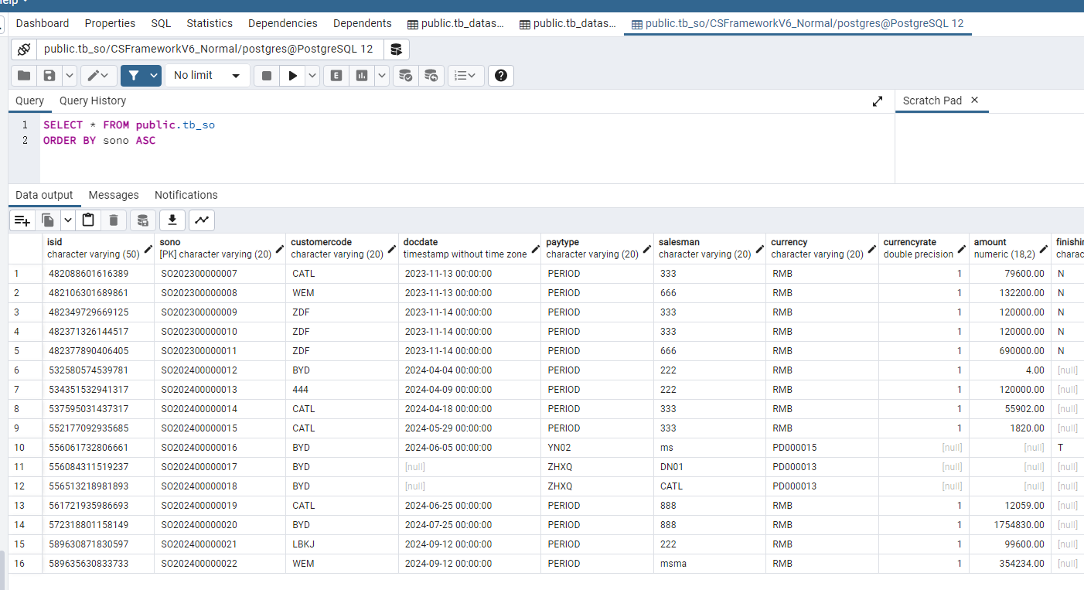This screenshot has height=590, width=1084.
Task: Open the Query History tab
Action: point(92,101)
